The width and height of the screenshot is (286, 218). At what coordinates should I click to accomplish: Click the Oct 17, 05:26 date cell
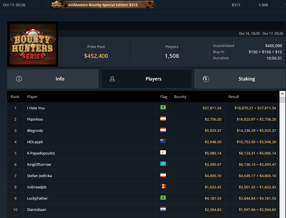pos(14,5)
